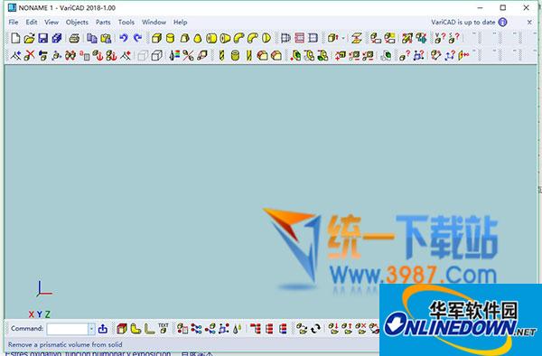Image resolution: width=542 pixels, height=356 pixels.
Task: Click the red 3D box icon in bottom toolbar
Action: pyautogui.click(x=122, y=328)
